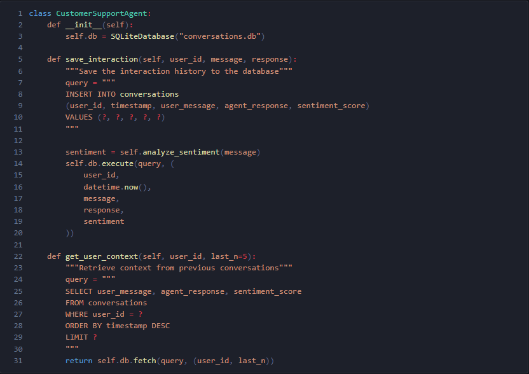Click the "Retrieve context from previous conversations" docstring

pos(179,268)
